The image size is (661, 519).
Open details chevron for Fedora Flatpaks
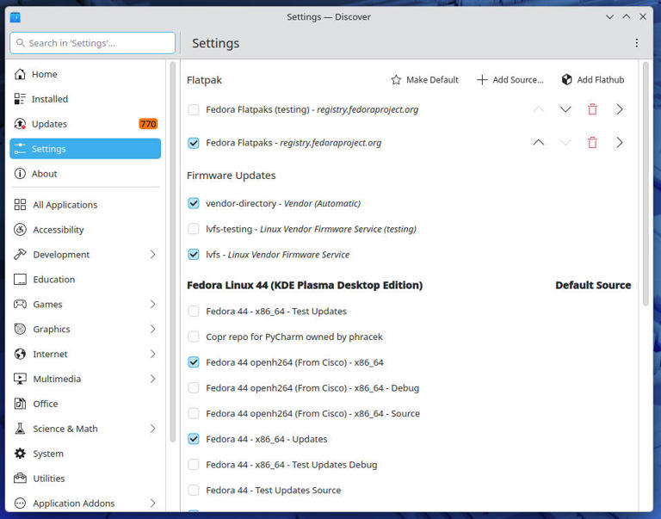620,143
